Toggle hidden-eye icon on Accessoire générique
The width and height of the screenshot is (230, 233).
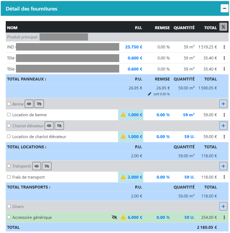114,217
